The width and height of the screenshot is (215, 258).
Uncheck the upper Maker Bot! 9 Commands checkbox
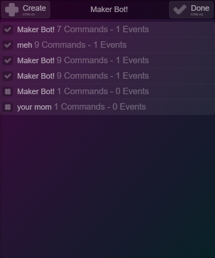8,61
